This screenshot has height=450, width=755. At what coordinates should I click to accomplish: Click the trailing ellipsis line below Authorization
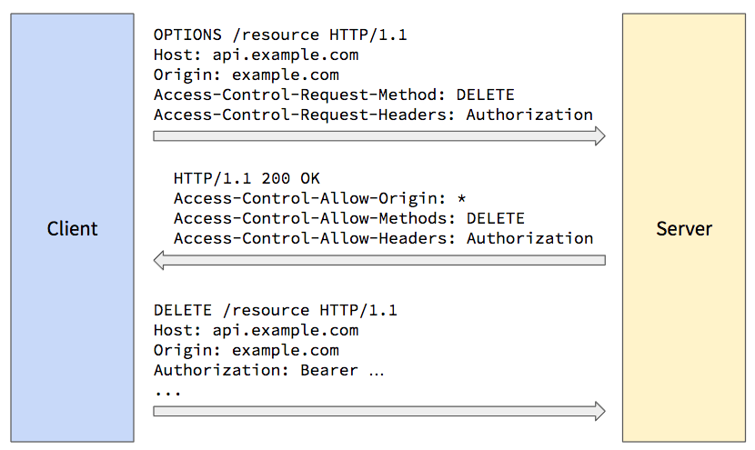pyautogui.click(x=168, y=394)
